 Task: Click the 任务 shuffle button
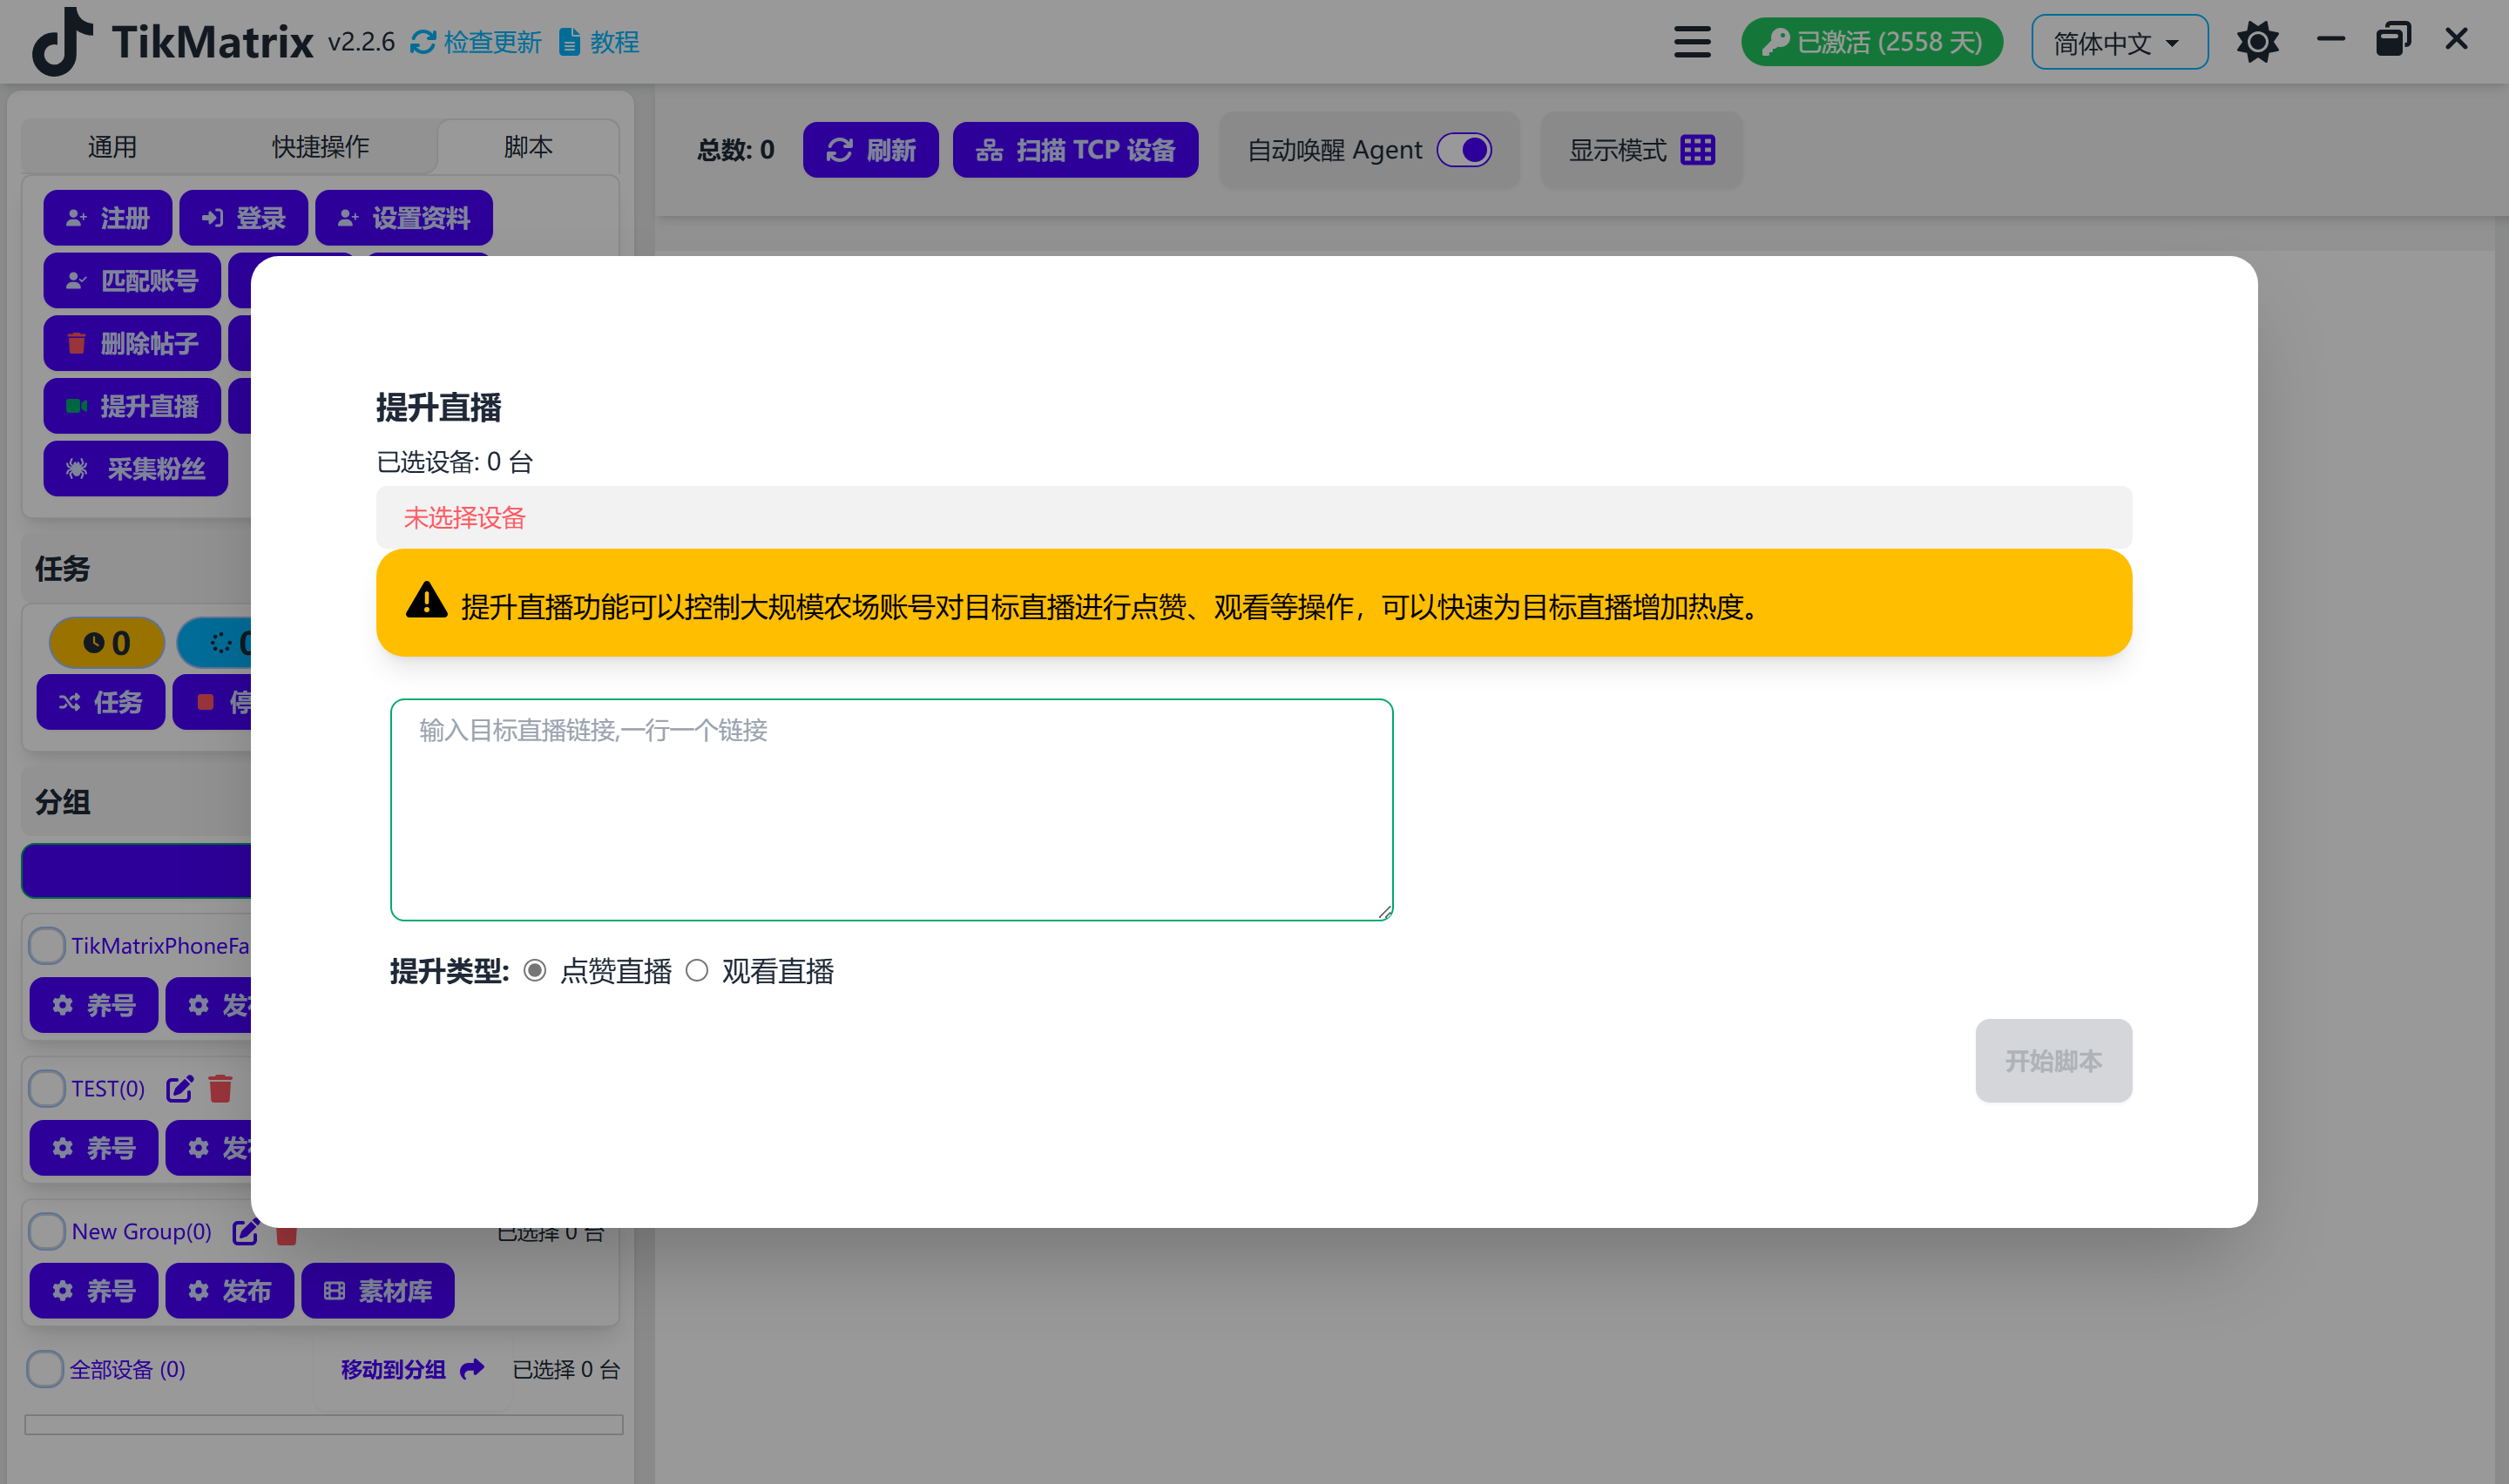click(100, 702)
